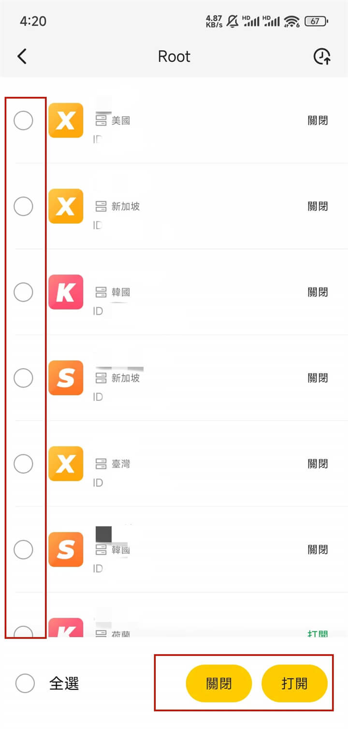
Task: Tap the Root page title
Action: tap(174, 57)
